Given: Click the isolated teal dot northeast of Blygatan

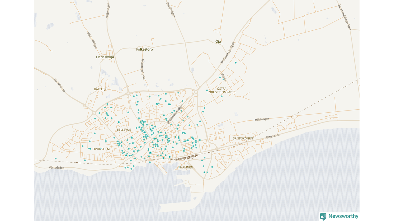Looking at the screenshot, I should (235, 63).
